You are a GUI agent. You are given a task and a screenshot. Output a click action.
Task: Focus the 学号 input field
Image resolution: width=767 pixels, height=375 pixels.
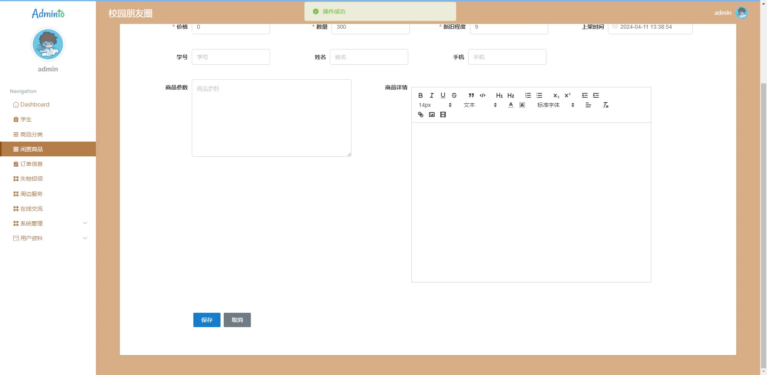(231, 57)
